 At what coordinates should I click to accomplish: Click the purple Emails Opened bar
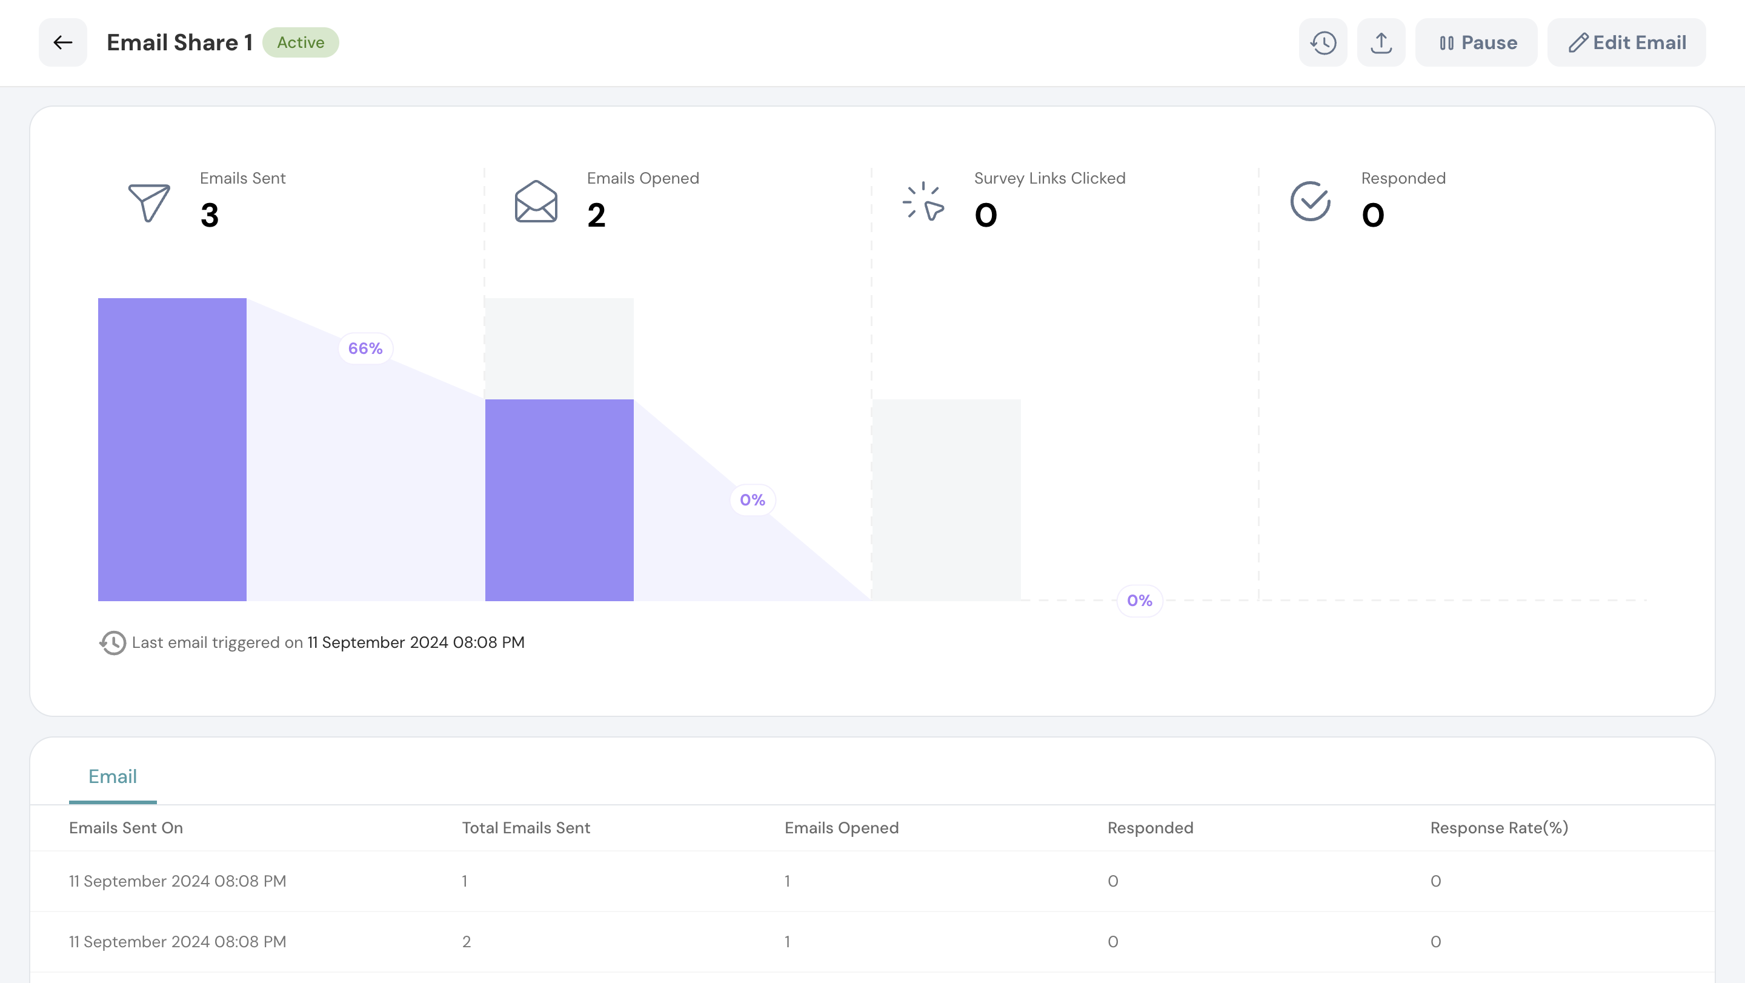click(559, 500)
